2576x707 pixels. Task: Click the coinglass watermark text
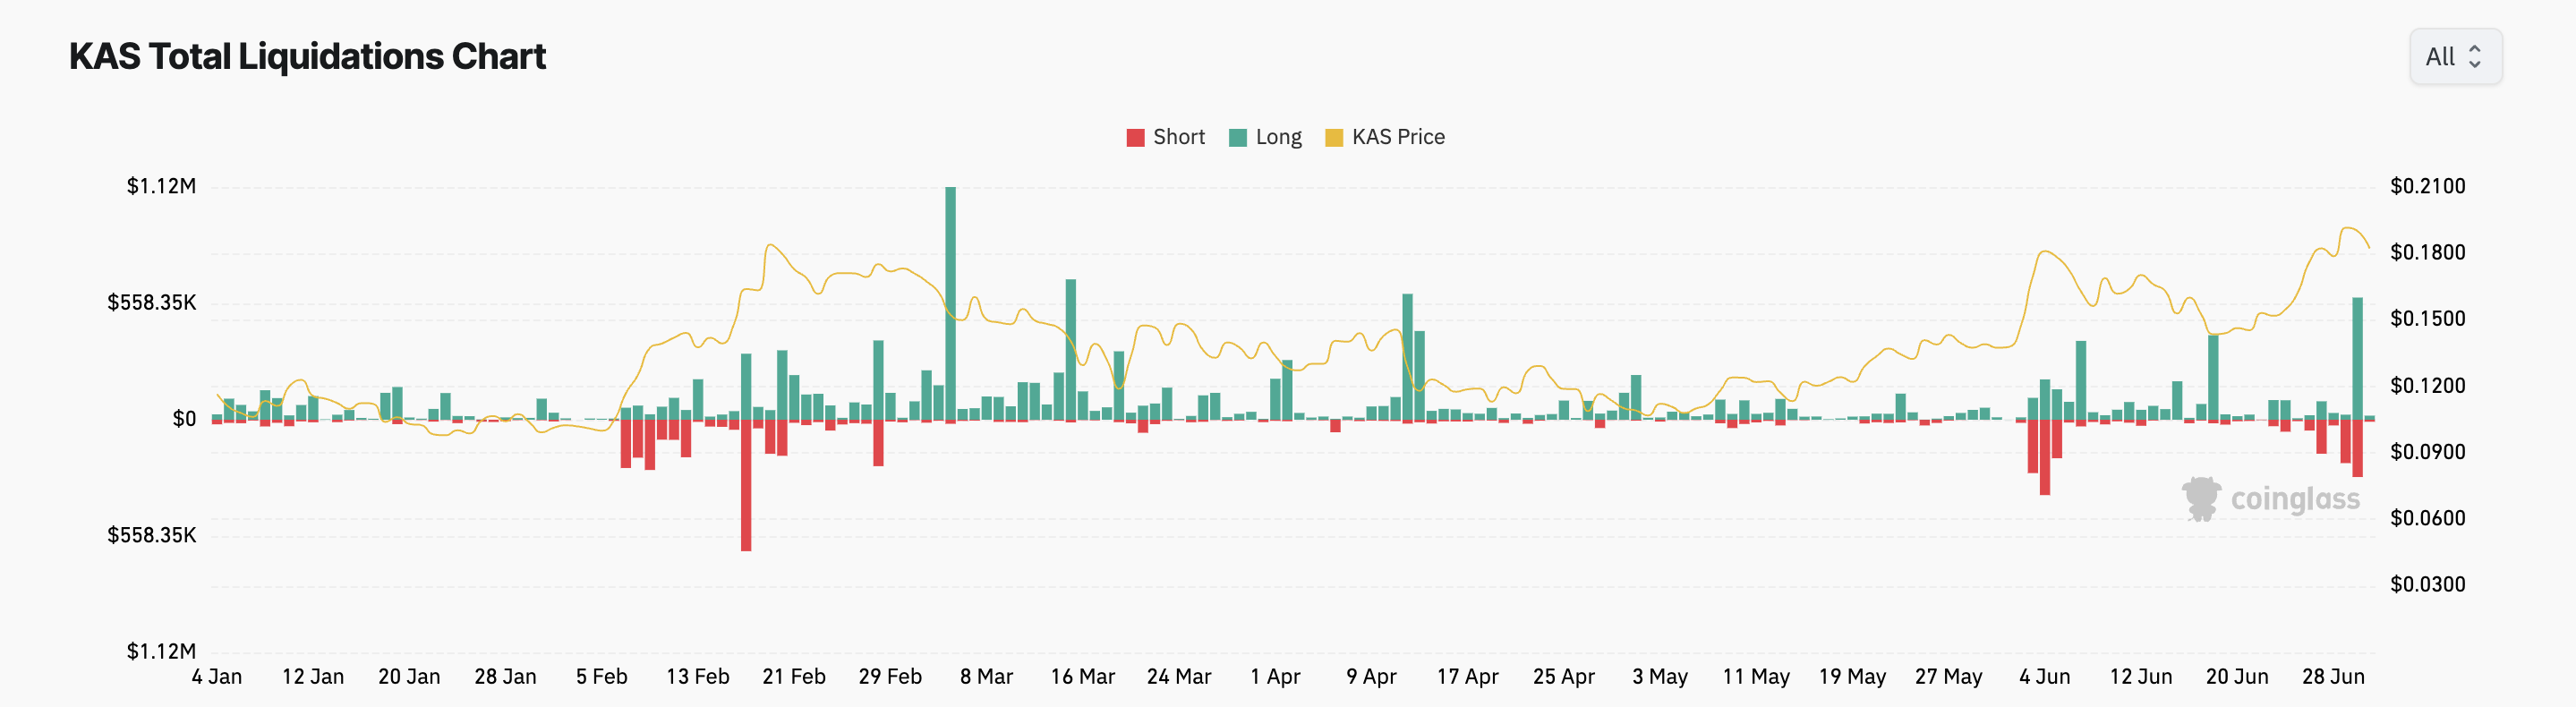(2294, 498)
